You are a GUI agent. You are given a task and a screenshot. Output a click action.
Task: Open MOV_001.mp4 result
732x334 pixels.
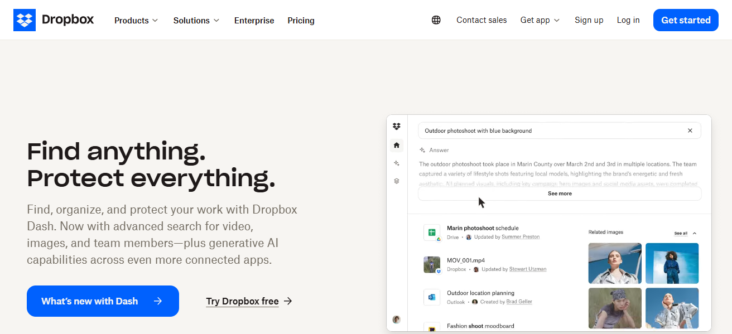coord(466,260)
